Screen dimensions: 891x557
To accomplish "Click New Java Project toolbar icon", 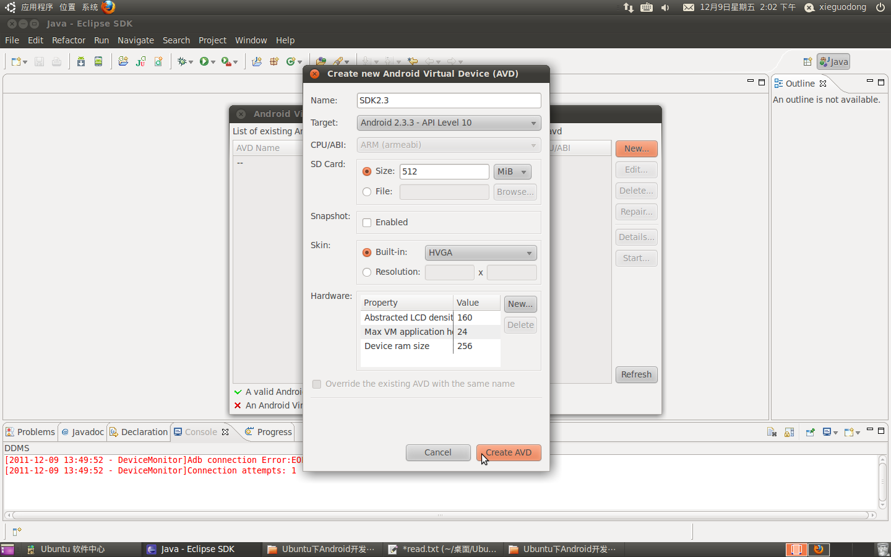I will tap(257, 61).
